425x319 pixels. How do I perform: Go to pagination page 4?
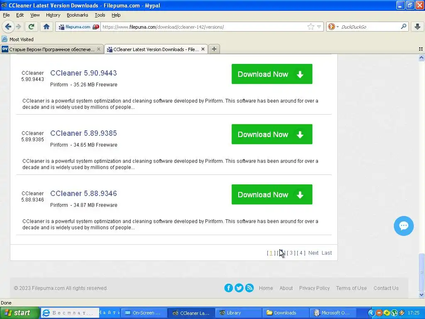pos(301,253)
